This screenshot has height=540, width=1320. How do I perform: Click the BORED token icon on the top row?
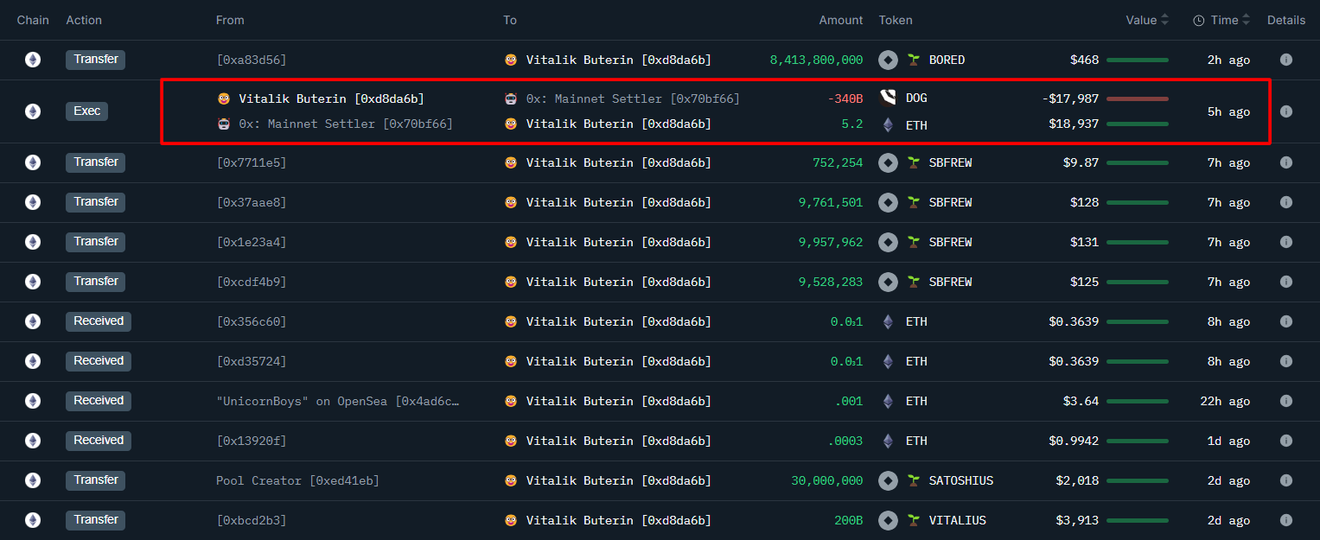887,60
